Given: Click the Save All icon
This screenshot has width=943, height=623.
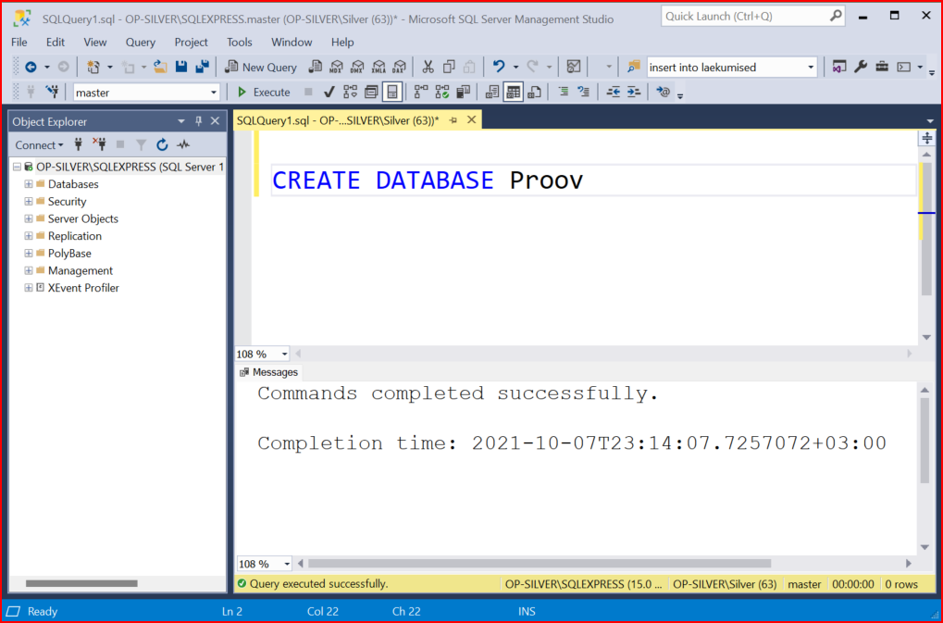Looking at the screenshot, I should coord(202,67).
